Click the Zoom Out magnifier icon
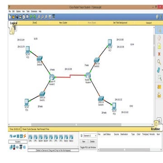 pyautogui.click(x=46, y=17)
